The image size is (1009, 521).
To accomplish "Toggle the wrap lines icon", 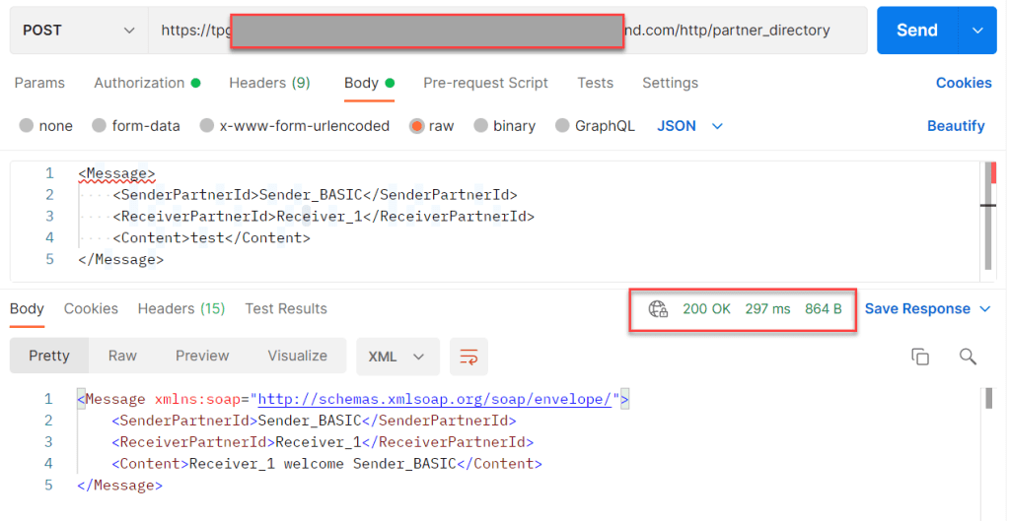I will [468, 357].
